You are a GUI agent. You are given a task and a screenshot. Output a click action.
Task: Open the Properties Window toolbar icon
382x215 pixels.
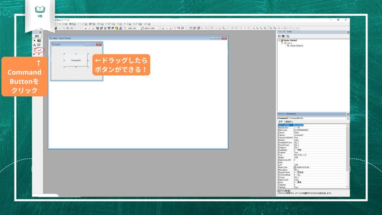tap(101, 28)
